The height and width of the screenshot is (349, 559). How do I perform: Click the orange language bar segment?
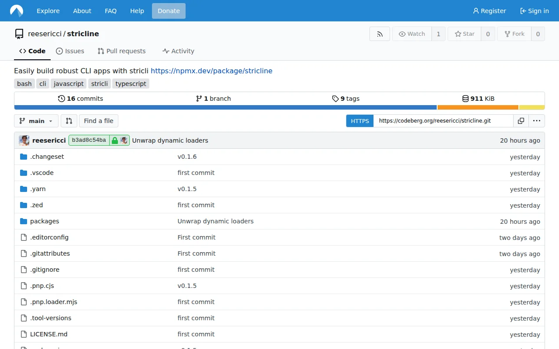[x=478, y=107]
